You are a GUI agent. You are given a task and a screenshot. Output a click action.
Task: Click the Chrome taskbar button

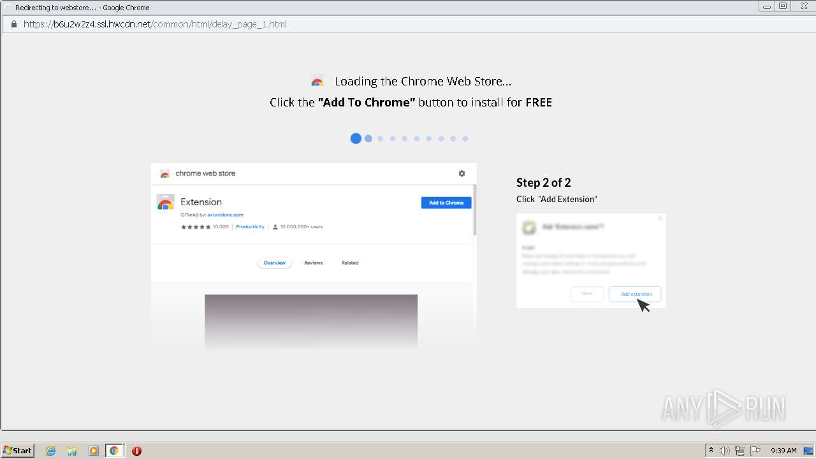tap(114, 451)
